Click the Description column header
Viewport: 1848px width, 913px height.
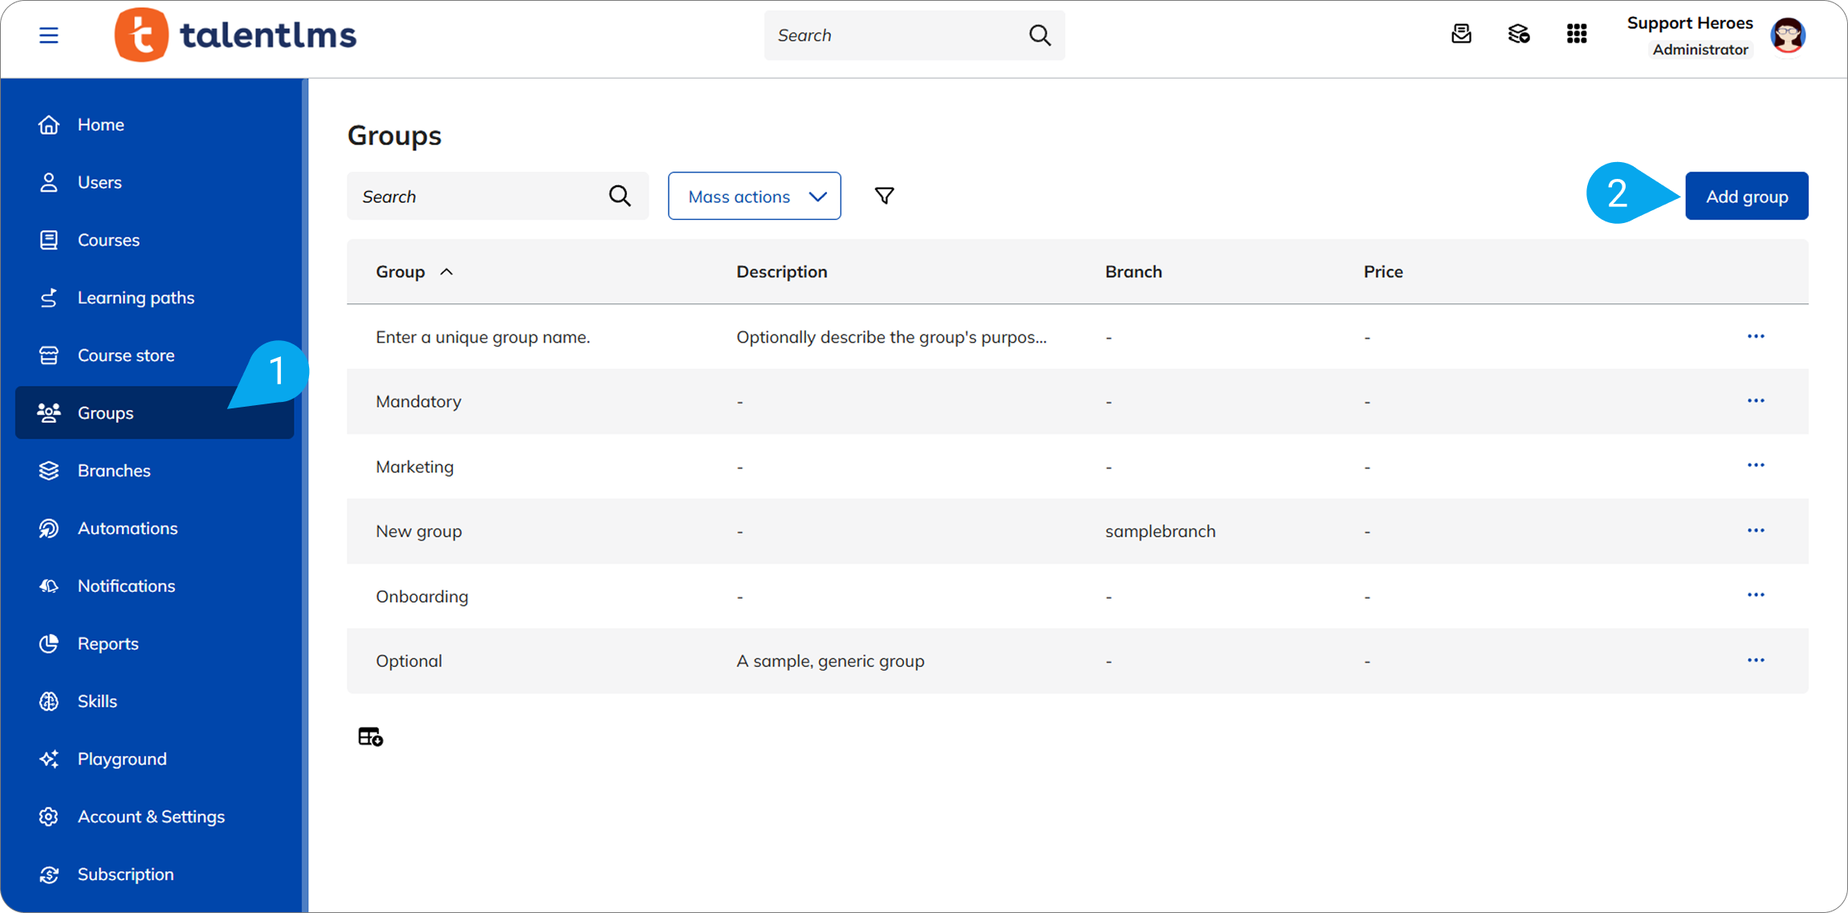tap(782, 272)
